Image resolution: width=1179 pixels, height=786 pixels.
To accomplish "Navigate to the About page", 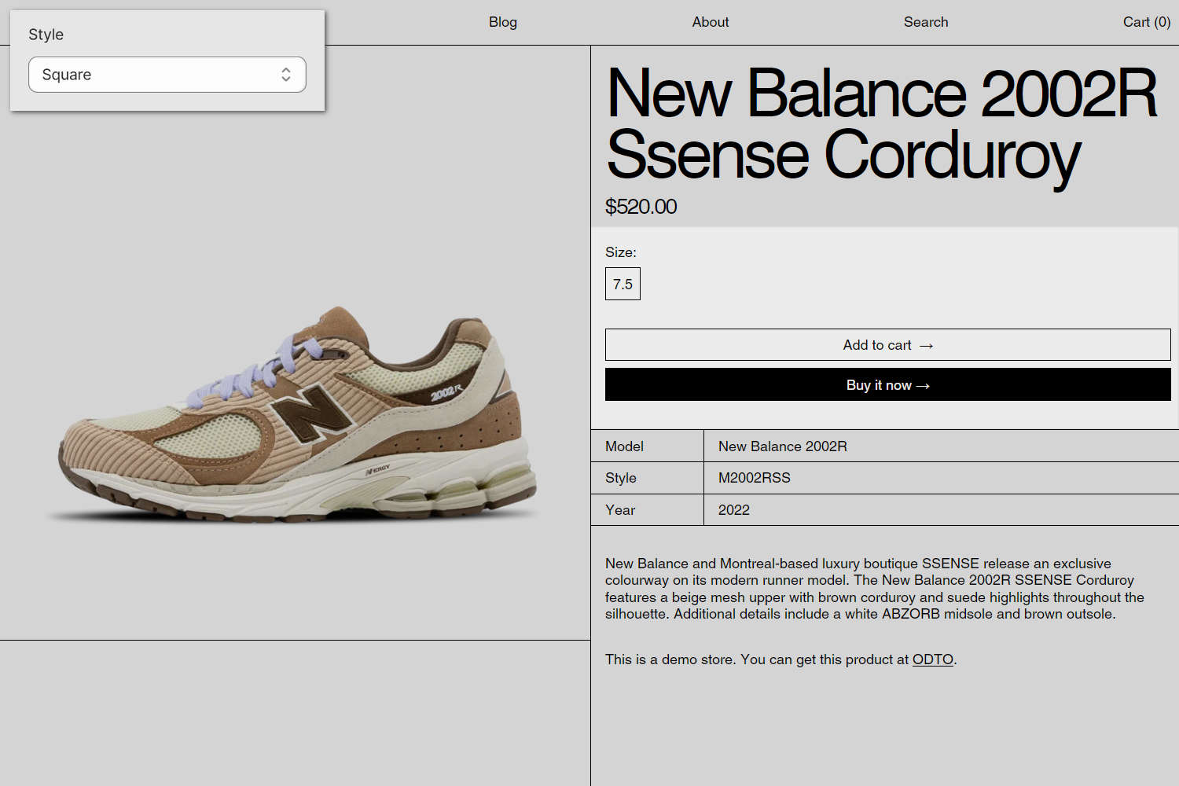I will (x=710, y=22).
